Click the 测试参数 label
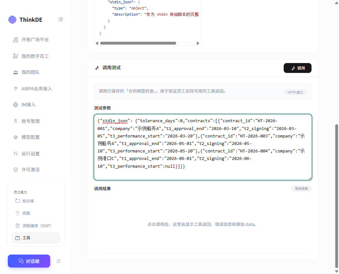The image size is (339, 274). 102,108
